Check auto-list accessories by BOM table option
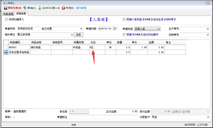The height and width of the screenshot is (128, 213). coord(124,35)
